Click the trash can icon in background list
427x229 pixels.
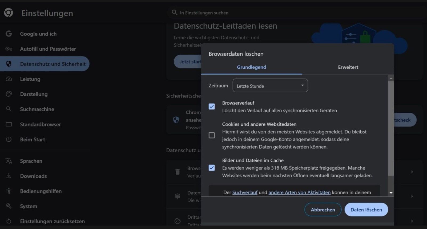pyautogui.click(x=178, y=172)
